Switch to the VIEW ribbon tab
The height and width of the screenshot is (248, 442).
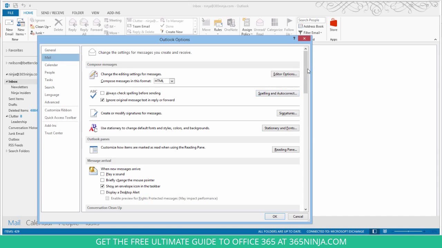tap(95, 13)
